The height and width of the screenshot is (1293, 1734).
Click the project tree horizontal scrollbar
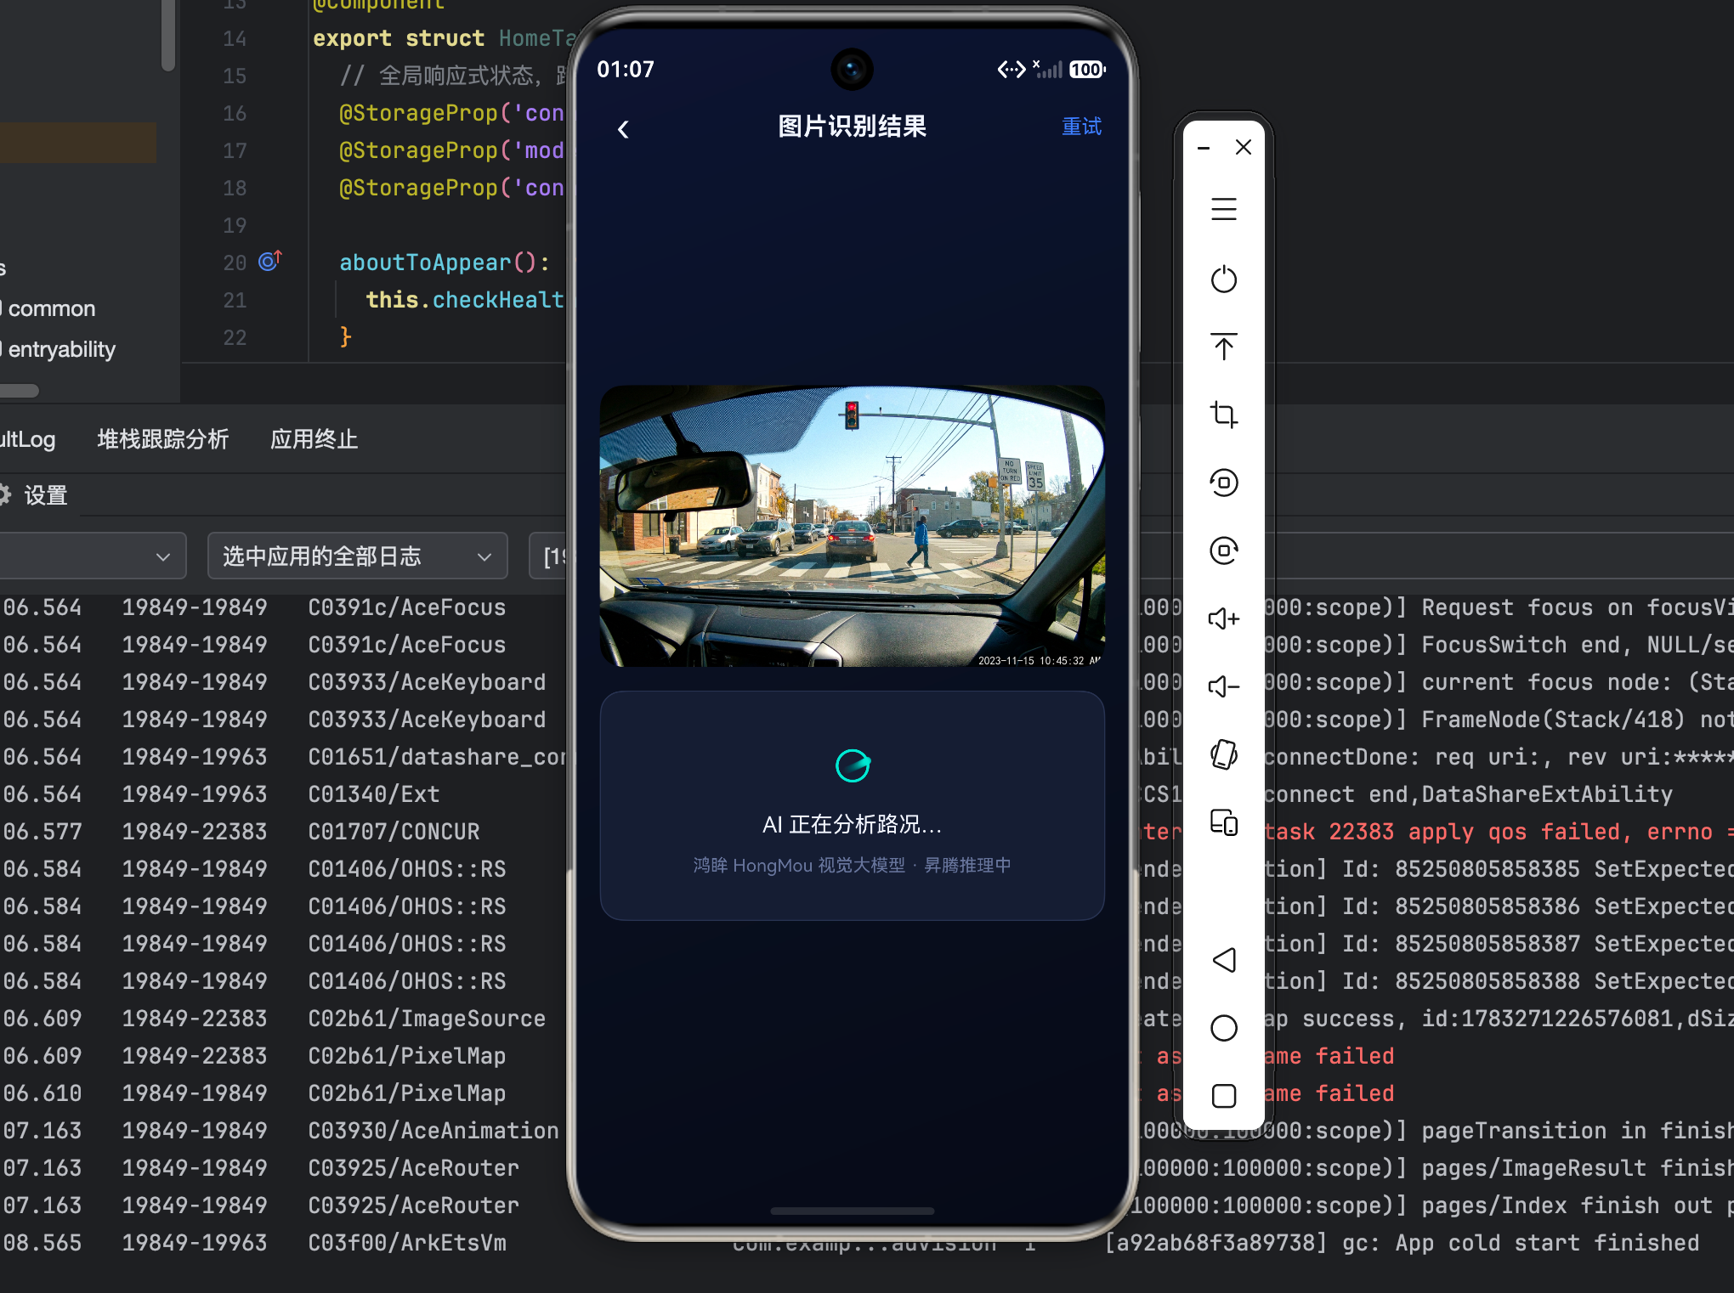(19, 391)
